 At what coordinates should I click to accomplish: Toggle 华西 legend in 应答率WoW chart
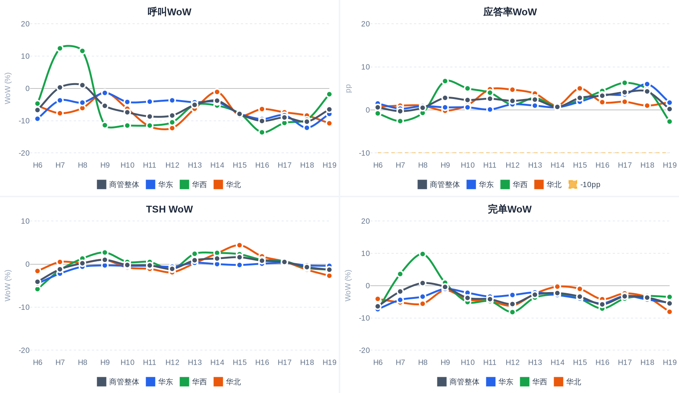514,184
